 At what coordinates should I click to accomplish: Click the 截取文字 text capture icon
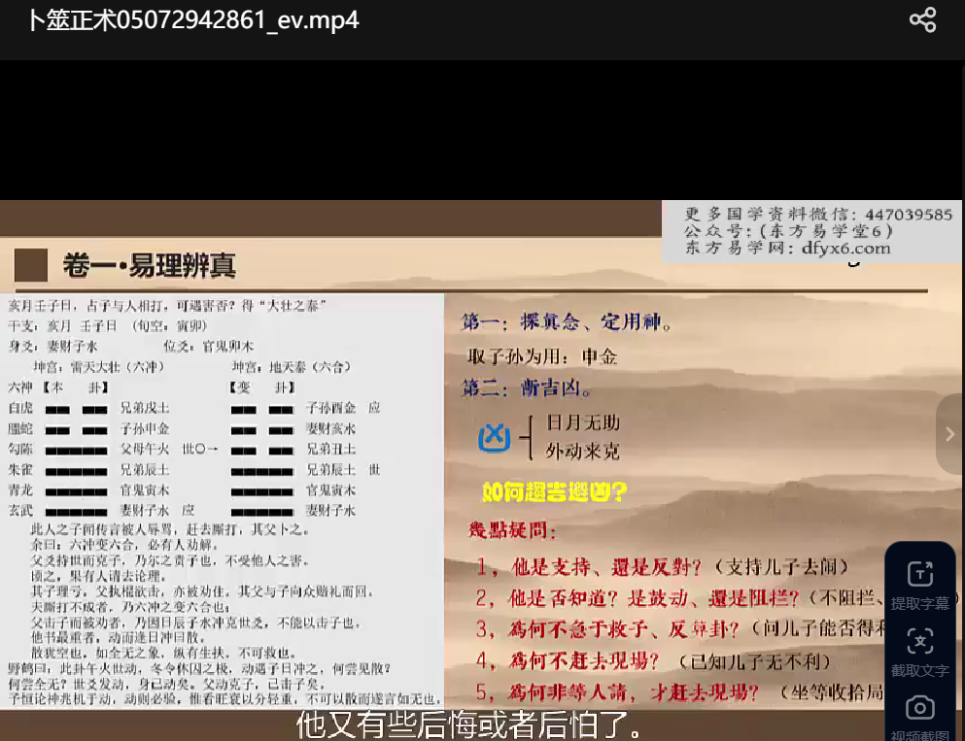click(919, 641)
